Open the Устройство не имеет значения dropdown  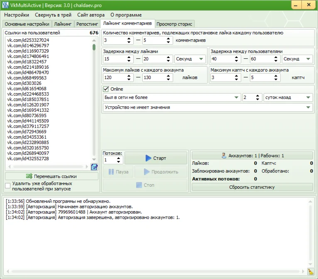click(308, 108)
